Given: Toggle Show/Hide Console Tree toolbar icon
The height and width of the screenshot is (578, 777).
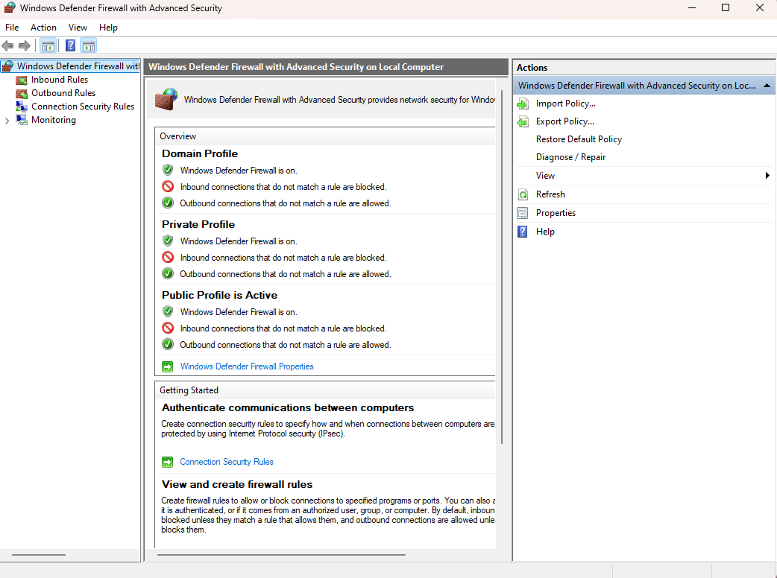Looking at the screenshot, I should (x=48, y=46).
